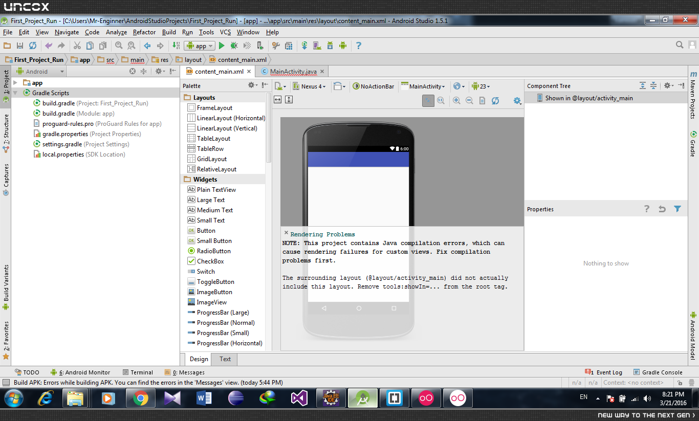Save all files with the floppy disk icon
The height and width of the screenshot is (421, 699).
[20, 46]
